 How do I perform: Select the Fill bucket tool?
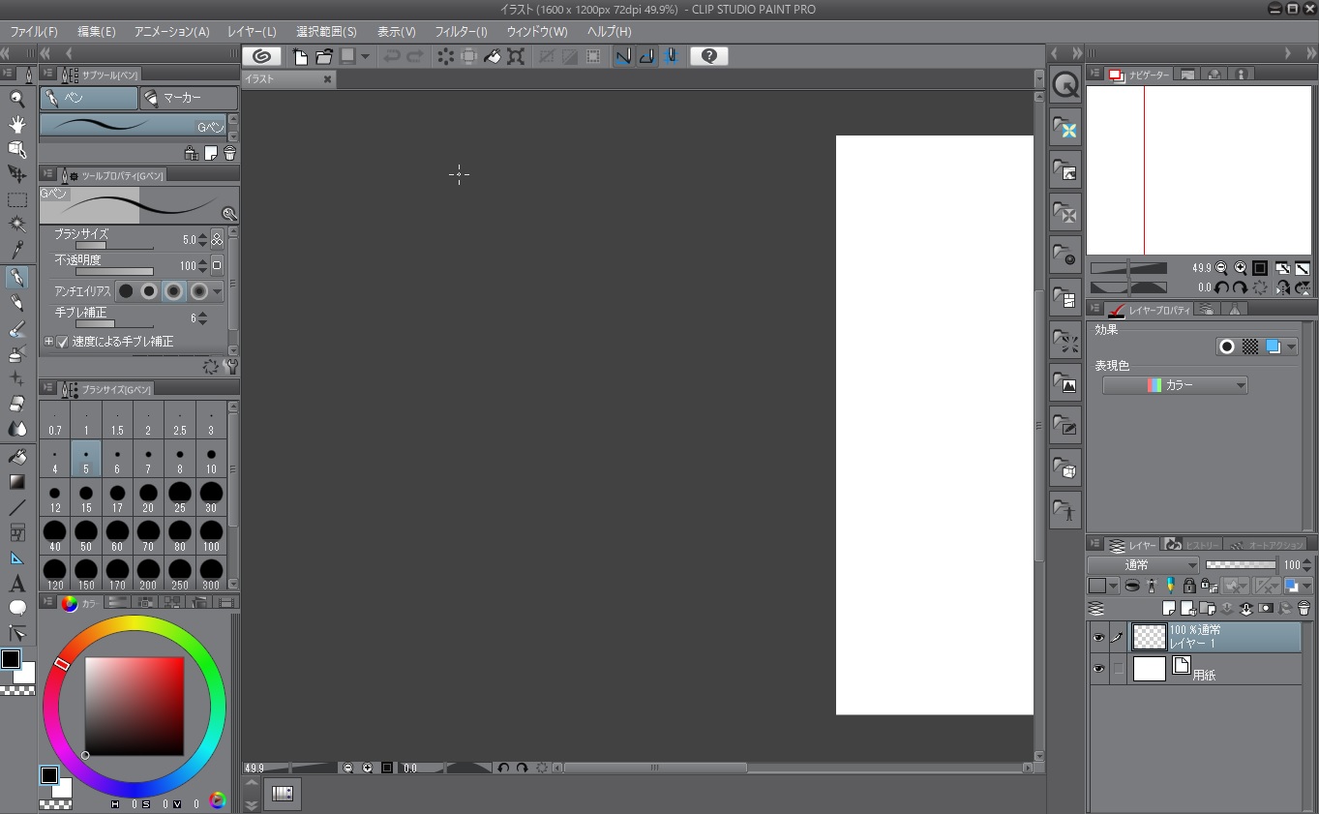click(16, 456)
